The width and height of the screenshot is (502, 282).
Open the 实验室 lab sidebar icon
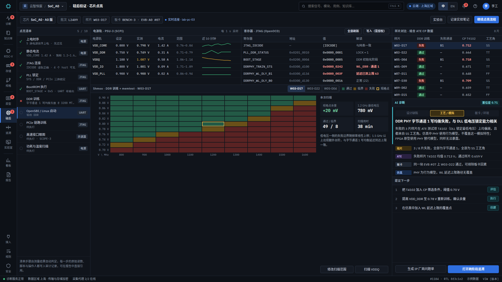[8, 144]
